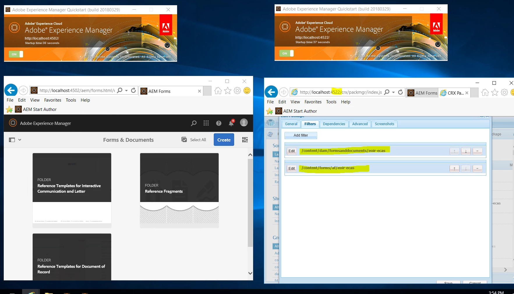This screenshot has height=294, width=514.
Task: Click forward arrow in left browser
Action: 23,91
